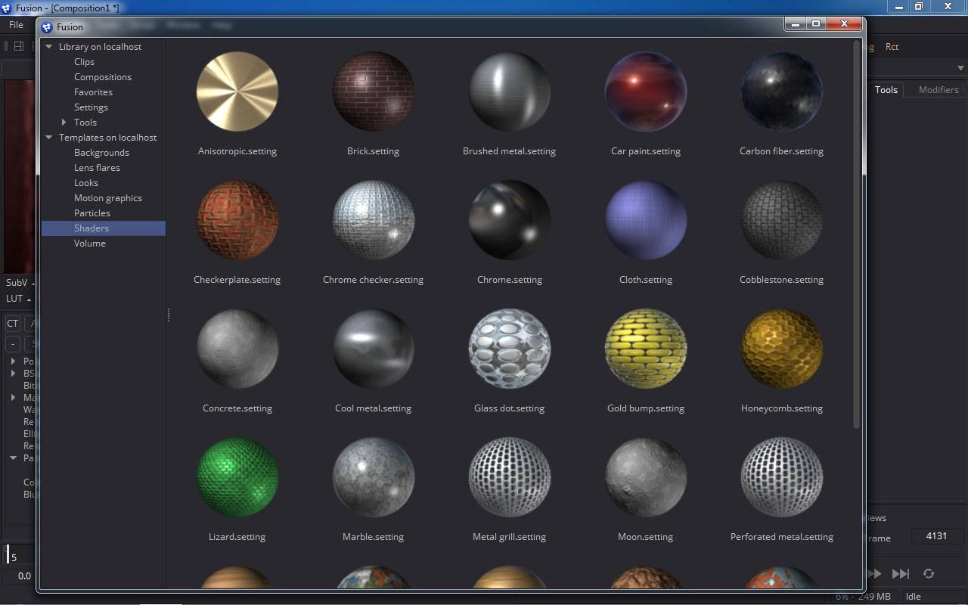
Task: Open the SubV dropdown in the viewer
Action: click(20, 283)
